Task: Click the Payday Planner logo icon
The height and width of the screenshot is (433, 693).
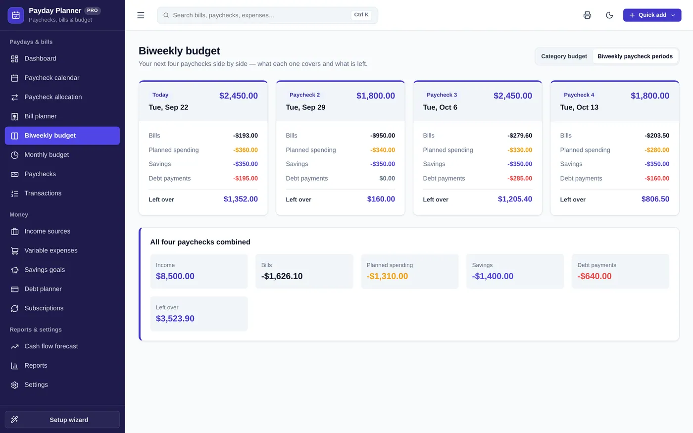Action: tap(16, 15)
